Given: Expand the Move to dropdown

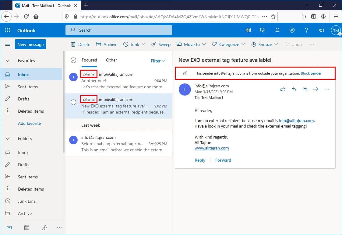Looking at the screenshot, I should tap(191, 44).
